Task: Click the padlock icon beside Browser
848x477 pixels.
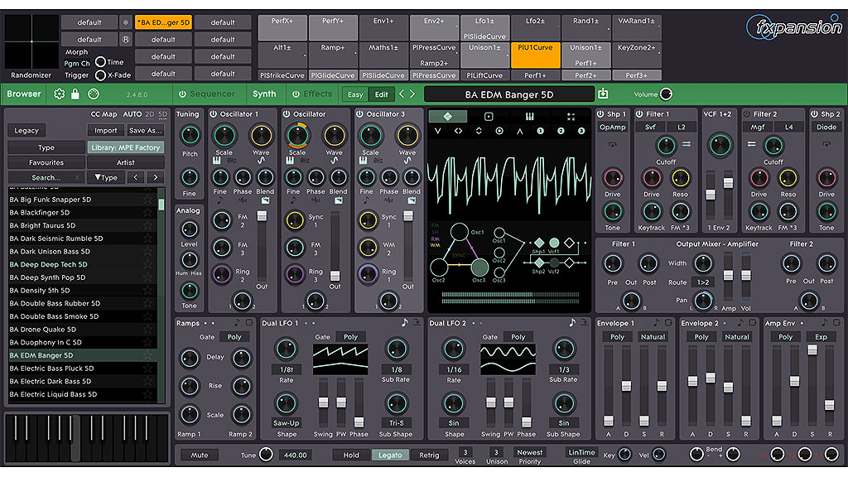Action: coord(76,94)
